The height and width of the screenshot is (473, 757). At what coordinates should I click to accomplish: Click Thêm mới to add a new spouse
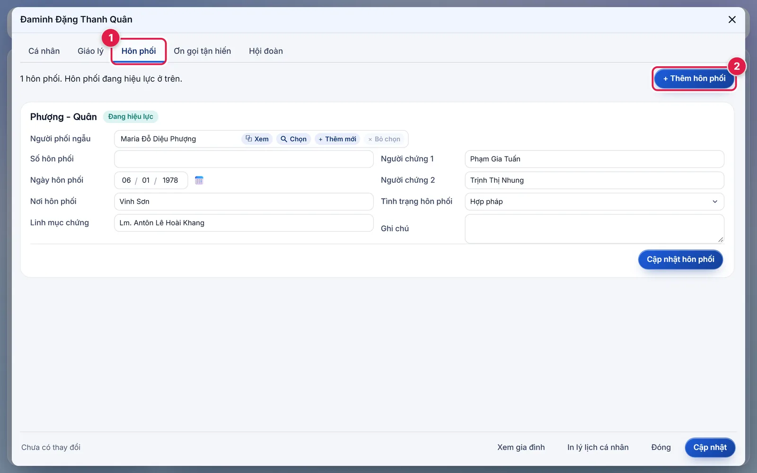coord(337,139)
